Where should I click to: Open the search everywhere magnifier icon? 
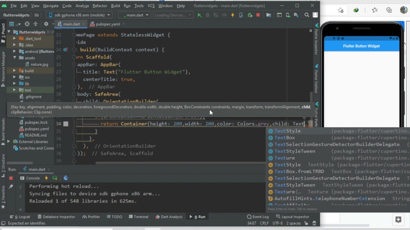[x=307, y=15]
